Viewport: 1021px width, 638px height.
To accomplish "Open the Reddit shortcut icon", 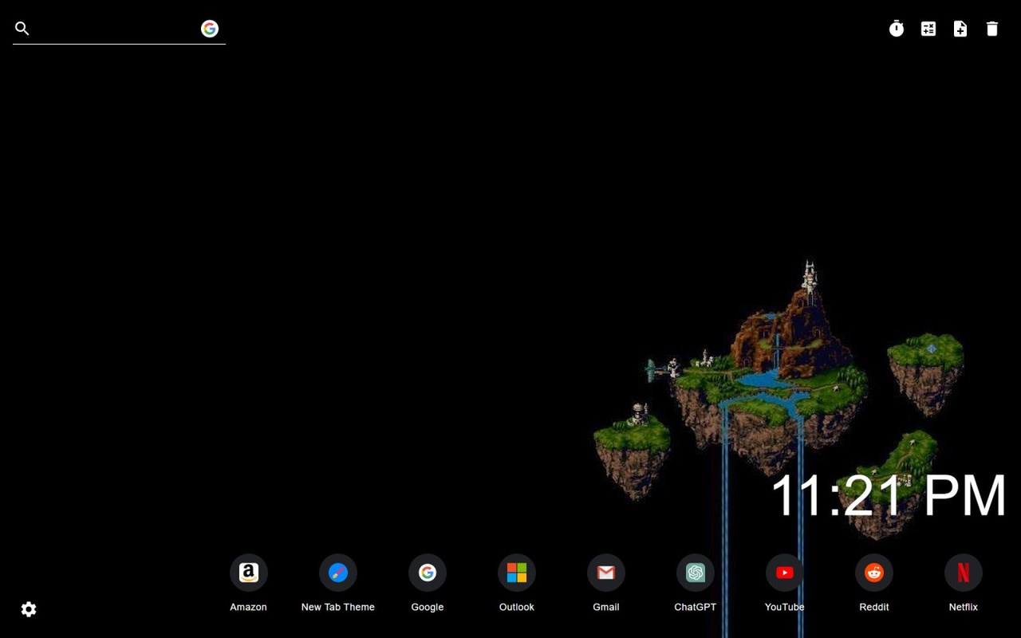I will pos(874,573).
